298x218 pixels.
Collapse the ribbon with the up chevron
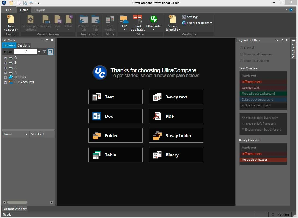pos(286,10)
